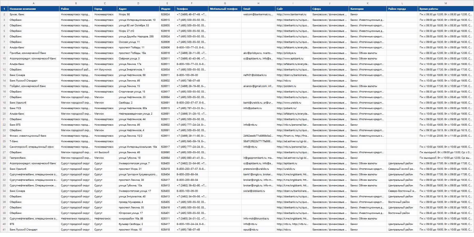Click the address 'улица Энергетиков, 1'
474x237 pixels.
pos(138,70)
